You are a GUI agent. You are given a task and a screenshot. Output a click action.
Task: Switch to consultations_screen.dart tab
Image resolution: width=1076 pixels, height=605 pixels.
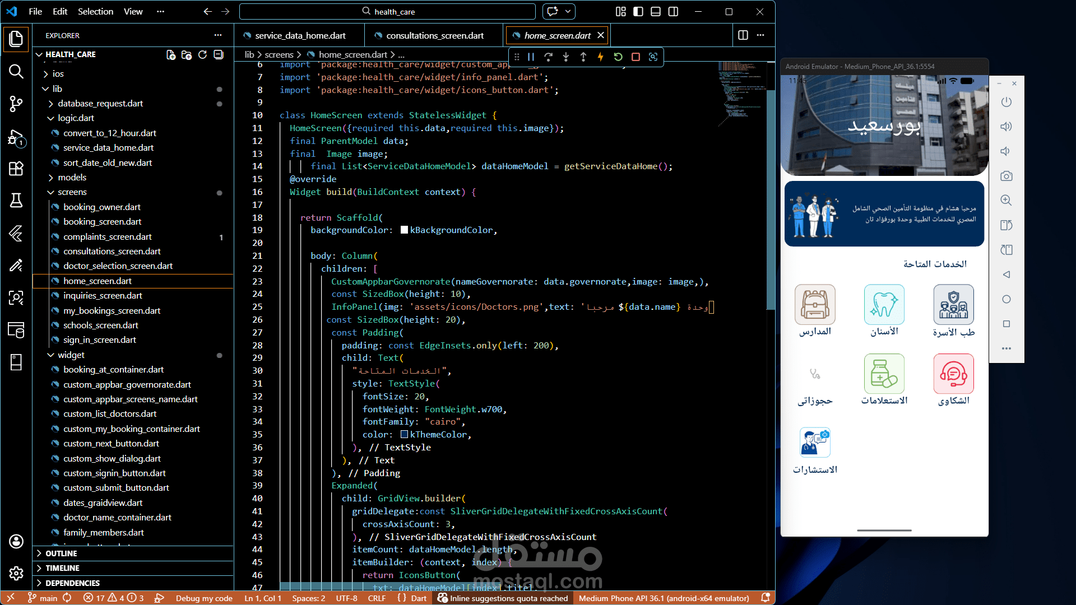[x=434, y=35]
